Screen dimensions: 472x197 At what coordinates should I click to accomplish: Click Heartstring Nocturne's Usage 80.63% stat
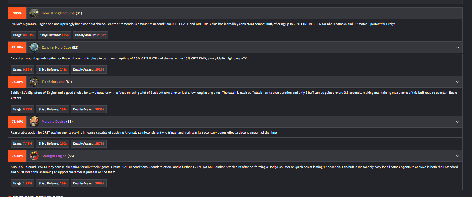(23, 35)
